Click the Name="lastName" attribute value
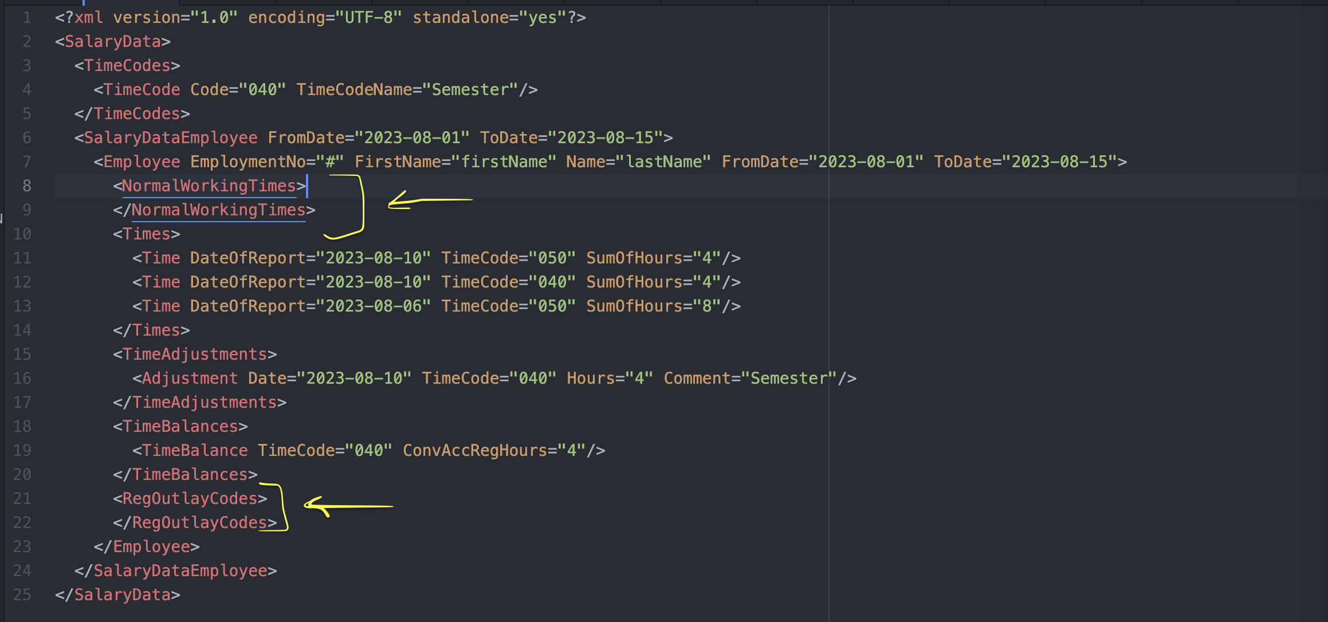Viewport: 1328px width, 622px height. click(663, 162)
